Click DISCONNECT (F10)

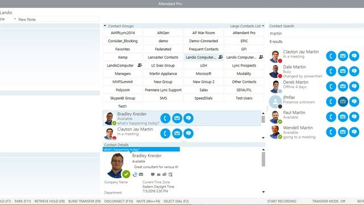pos(119,201)
